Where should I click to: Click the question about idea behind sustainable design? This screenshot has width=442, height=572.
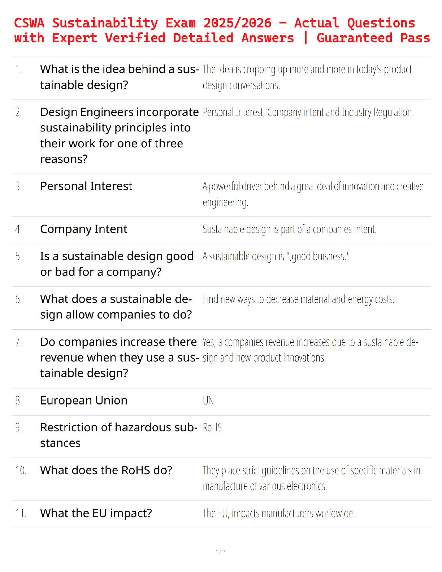pos(119,77)
